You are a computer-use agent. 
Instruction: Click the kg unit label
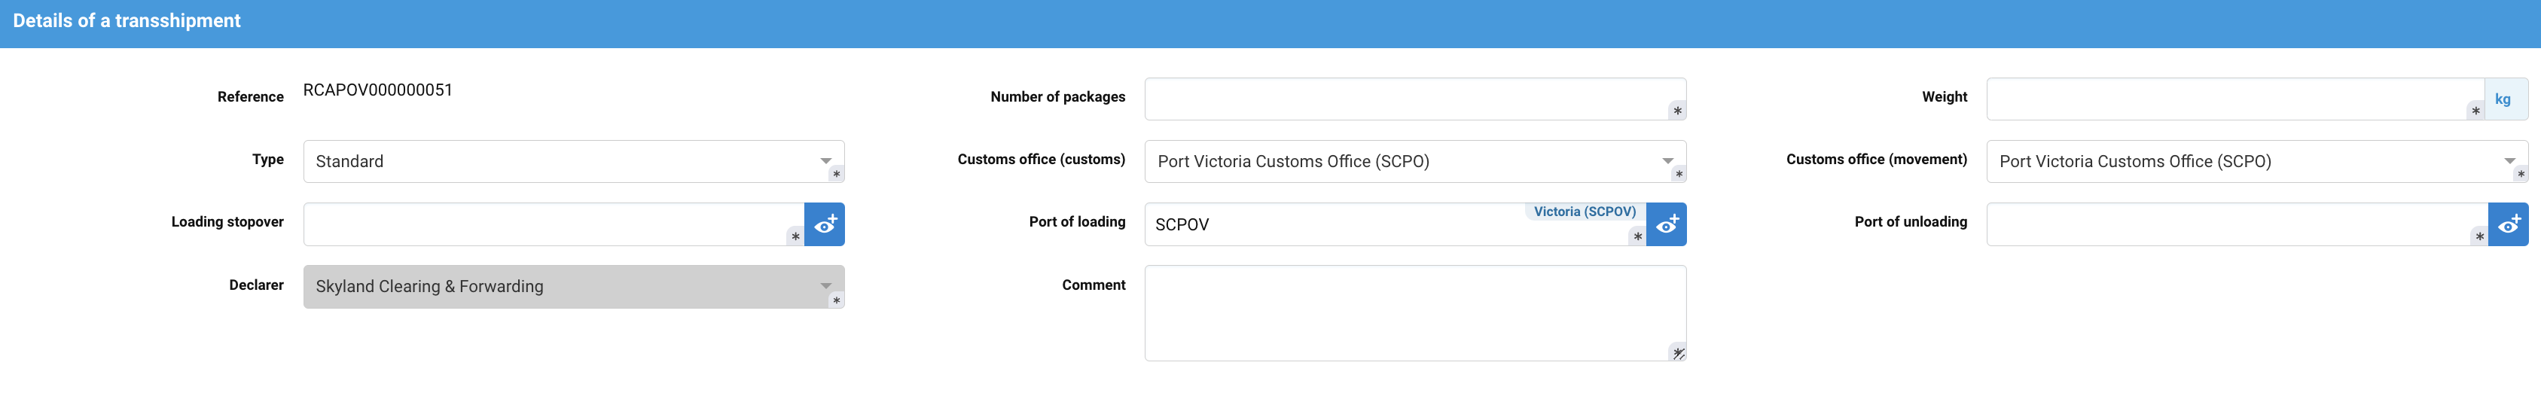pyautogui.click(x=2503, y=99)
